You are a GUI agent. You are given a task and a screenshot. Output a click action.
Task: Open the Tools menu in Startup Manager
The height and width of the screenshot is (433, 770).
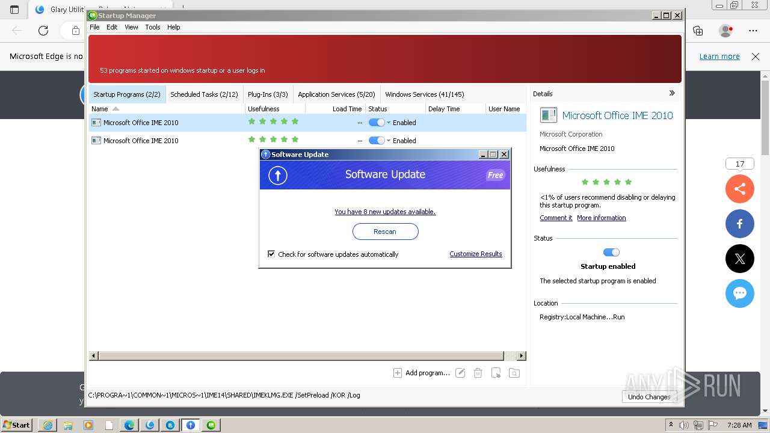pos(153,27)
